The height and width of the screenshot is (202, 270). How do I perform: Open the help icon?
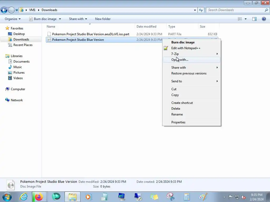(x=264, y=19)
